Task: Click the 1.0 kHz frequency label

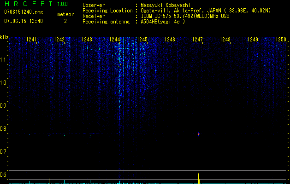Action: (x=3, y=83)
